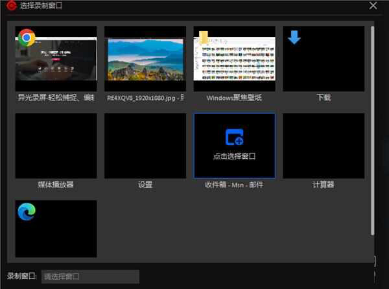The height and width of the screenshot is (289, 389).
Task: Close the 选择录制窗口 dialog
Action: (x=373, y=6)
